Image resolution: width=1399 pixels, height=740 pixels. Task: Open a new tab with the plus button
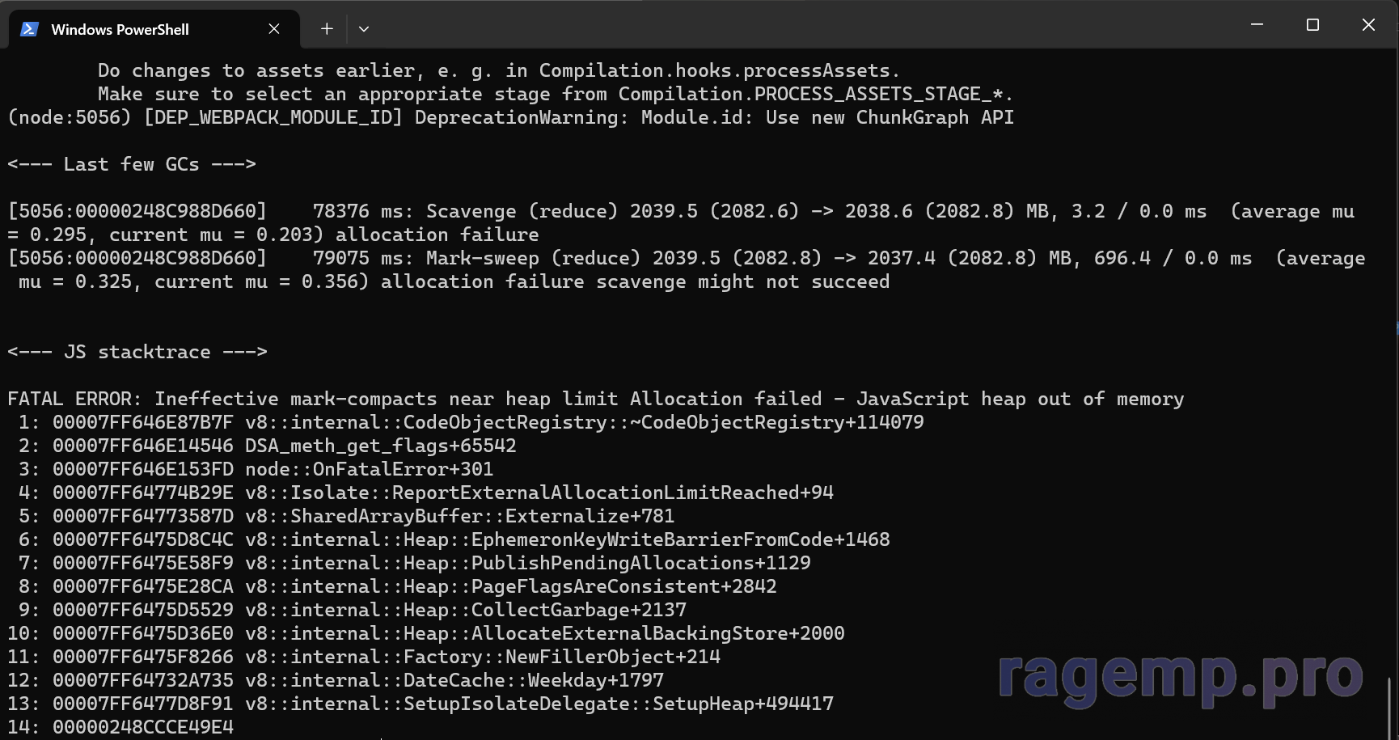tap(327, 29)
